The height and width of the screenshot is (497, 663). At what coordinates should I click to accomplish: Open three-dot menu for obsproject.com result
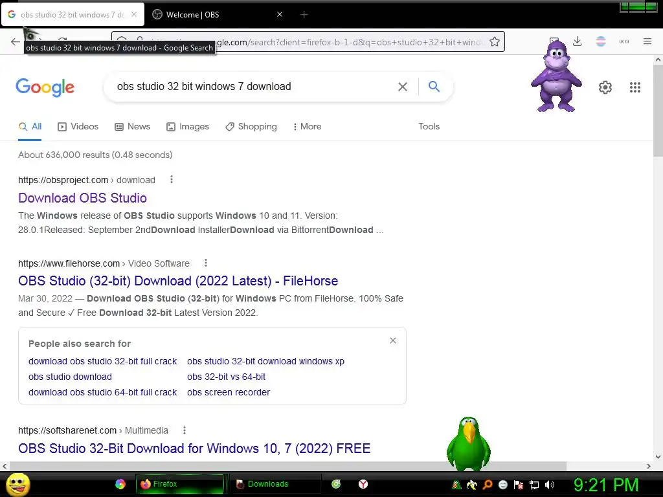click(x=171, y=180)
